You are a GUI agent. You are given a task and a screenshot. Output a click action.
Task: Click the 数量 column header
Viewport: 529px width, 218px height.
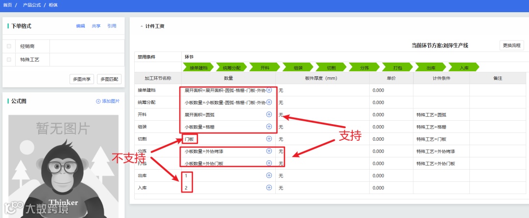228,78
